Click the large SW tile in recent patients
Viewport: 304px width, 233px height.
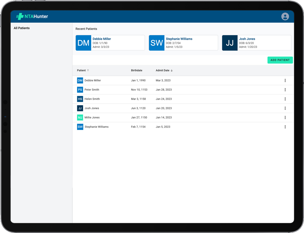click(x=157, y=43)
